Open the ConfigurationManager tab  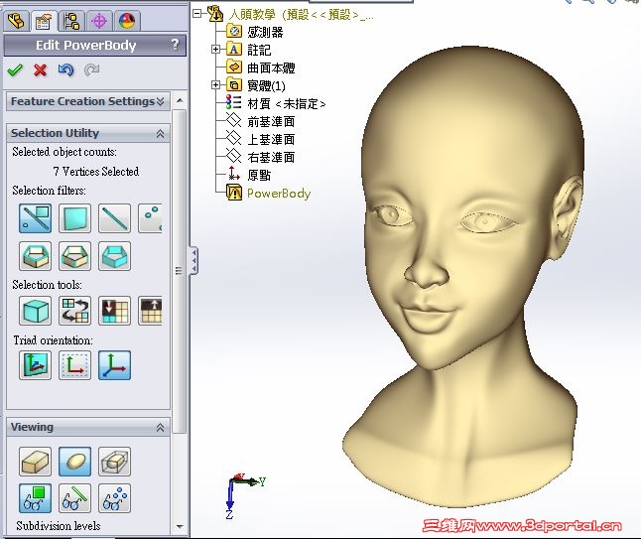[71, 21]
